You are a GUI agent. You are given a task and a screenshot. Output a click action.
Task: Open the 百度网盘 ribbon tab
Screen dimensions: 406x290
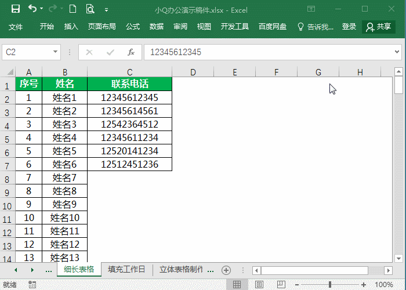coord(273,27)
